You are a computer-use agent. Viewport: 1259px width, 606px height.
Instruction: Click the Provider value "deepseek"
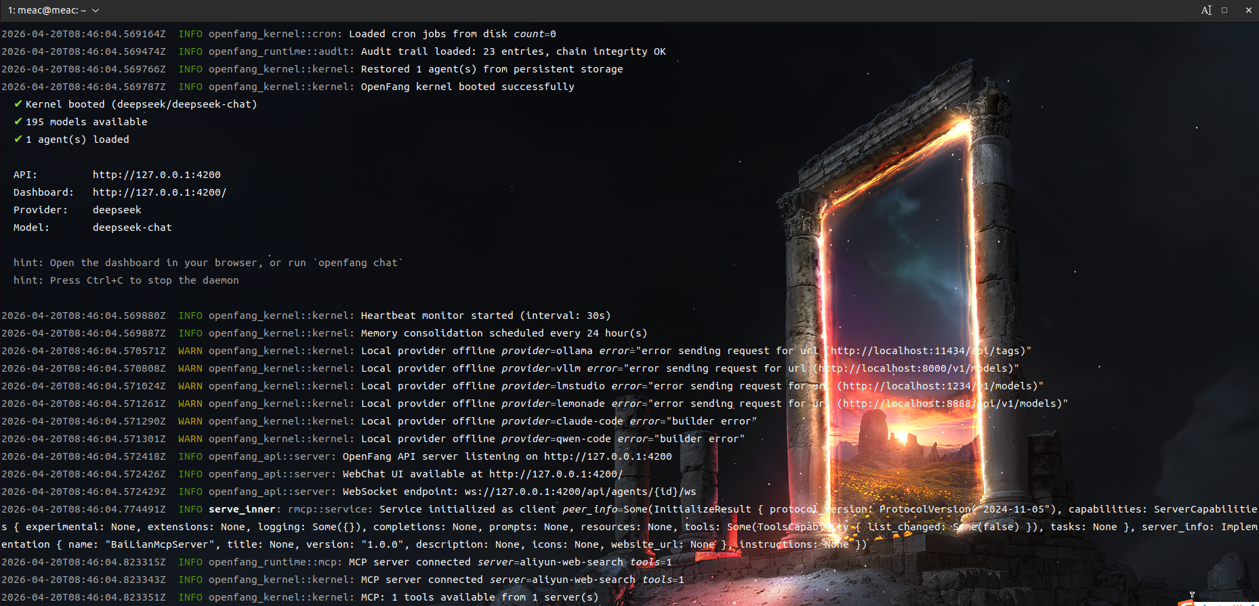(x=117, y=210)
